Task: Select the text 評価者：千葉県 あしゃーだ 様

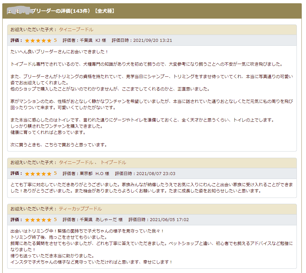Action: [93, 220]
